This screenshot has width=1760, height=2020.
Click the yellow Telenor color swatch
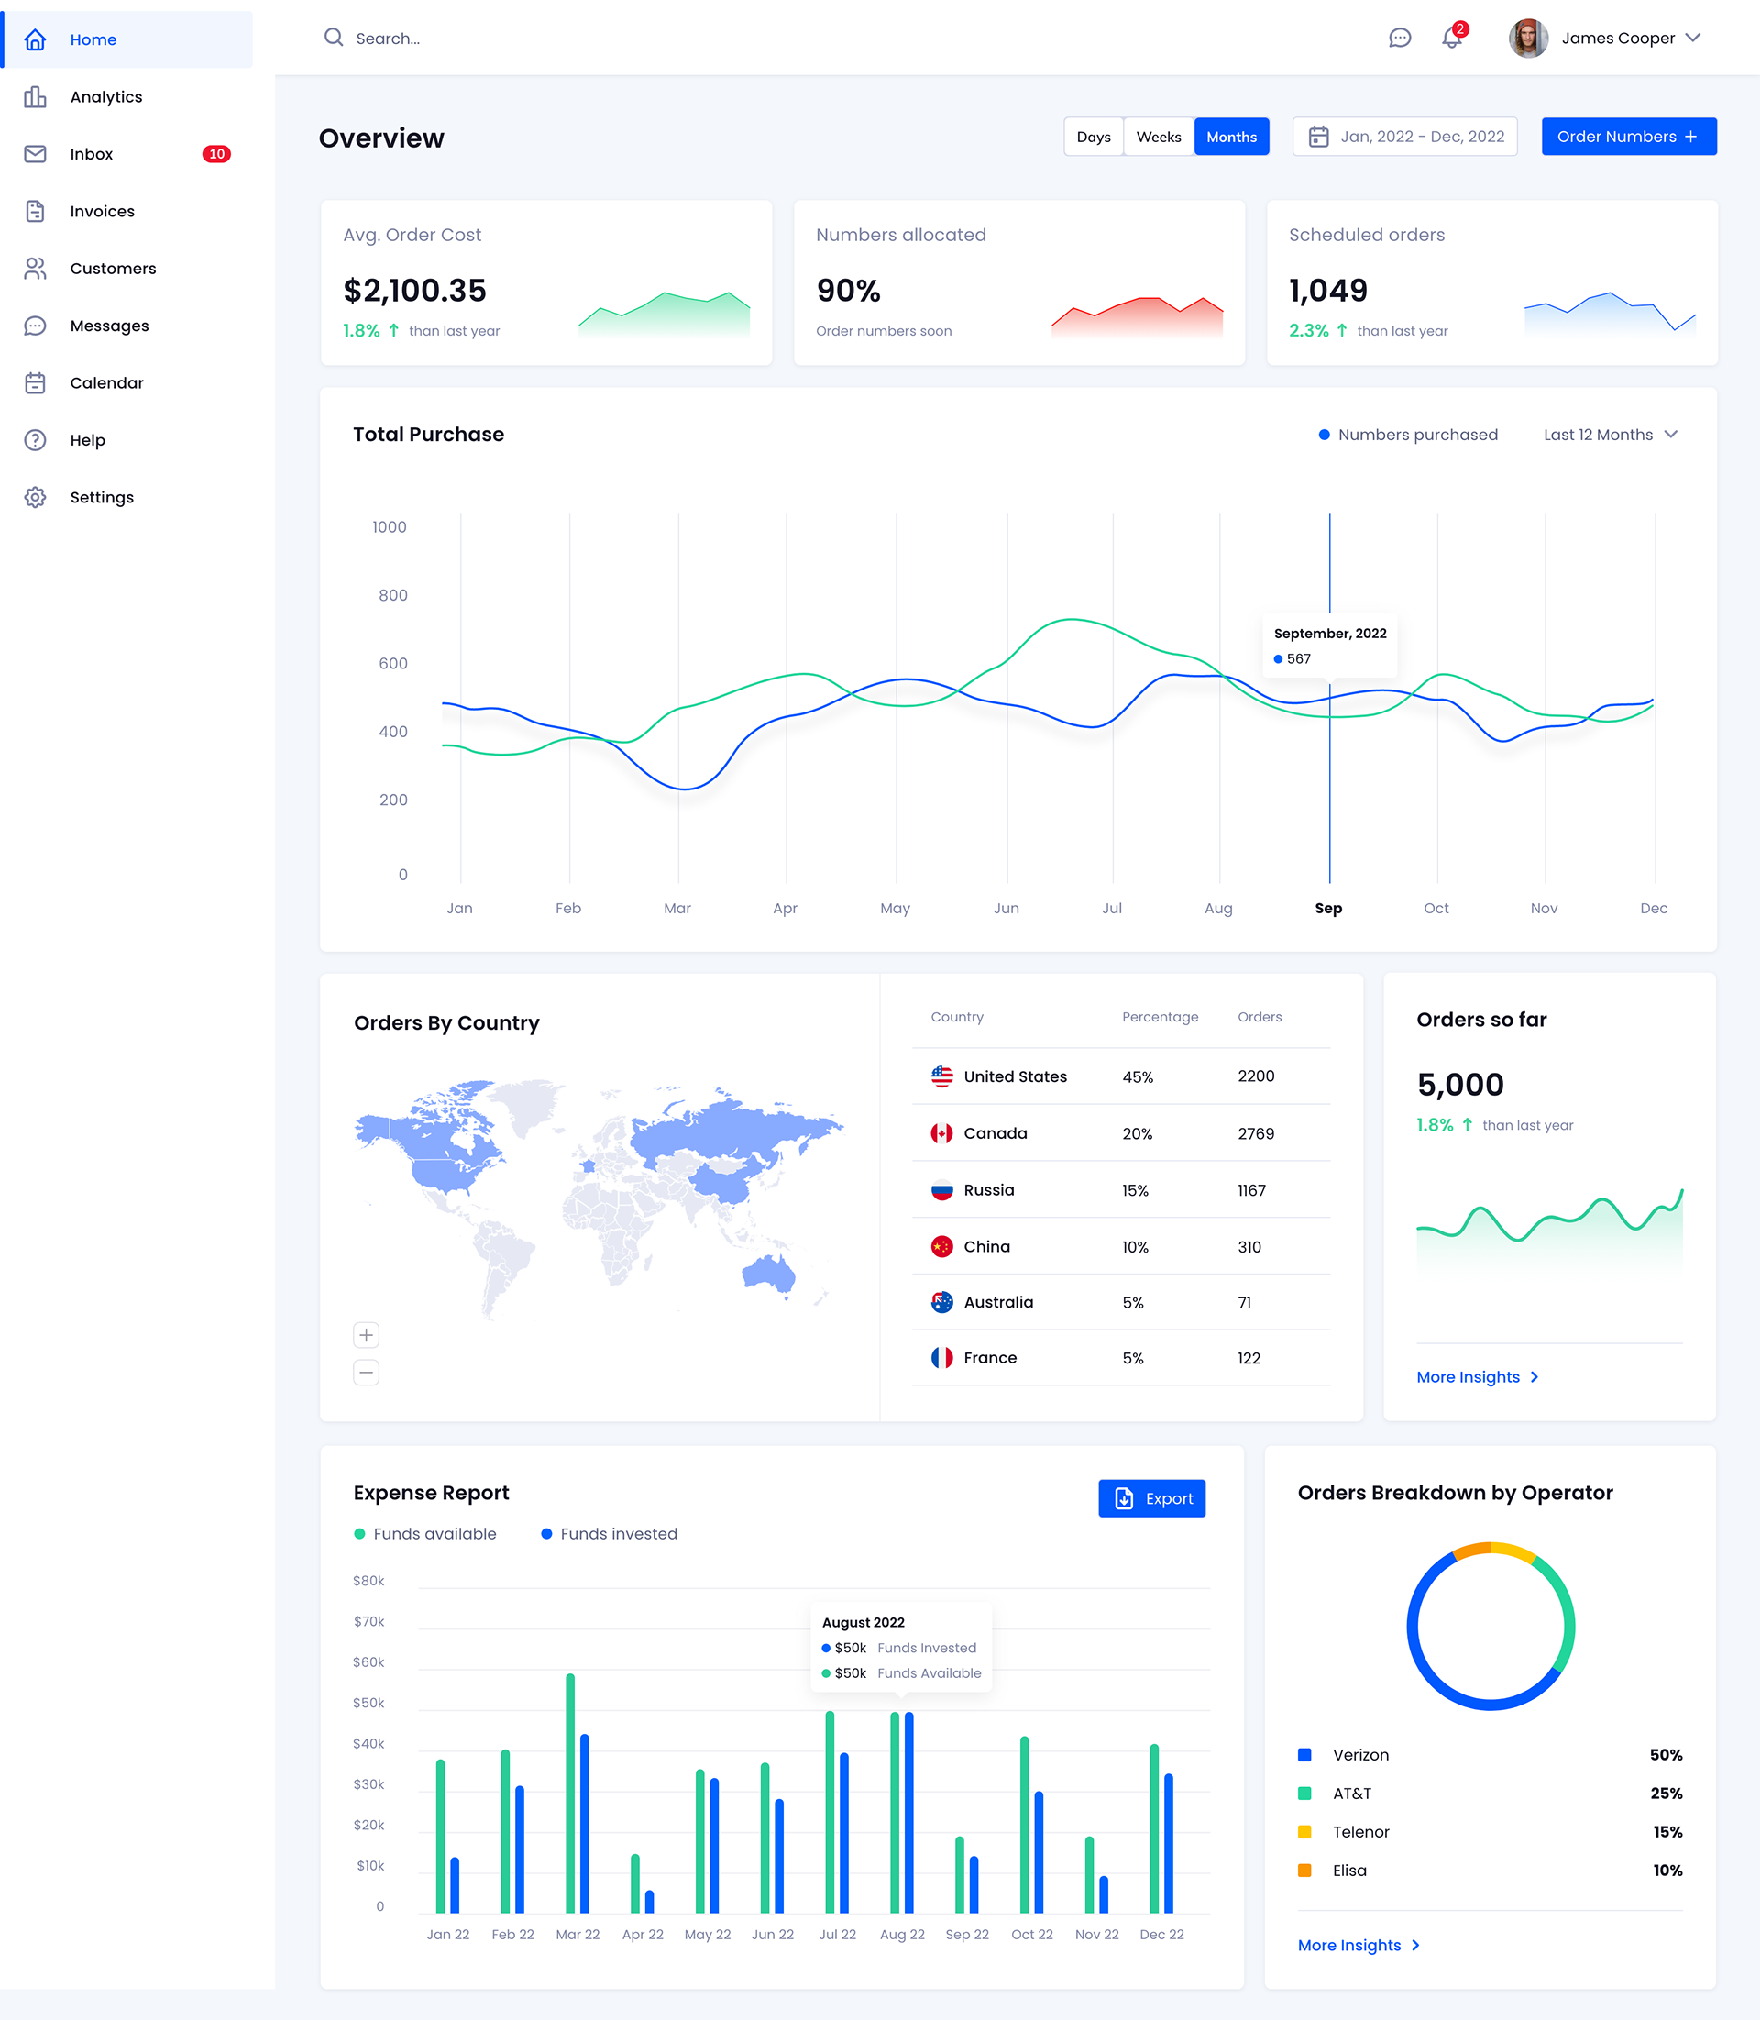[1304, 1831]
